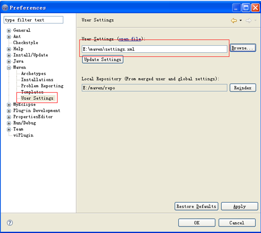Viewport: 261px width, 233px height.
Task: Expand the Java tree node
Action: point(9,61)
